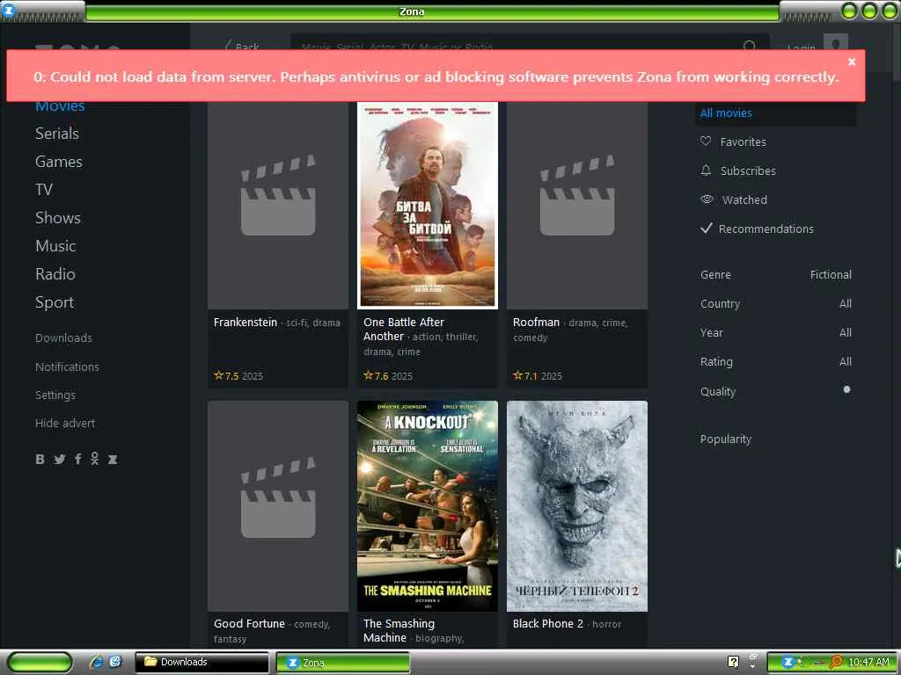901x675 pixels.
Task: Click the Zona system tray icon
Action: coord(788,663)
